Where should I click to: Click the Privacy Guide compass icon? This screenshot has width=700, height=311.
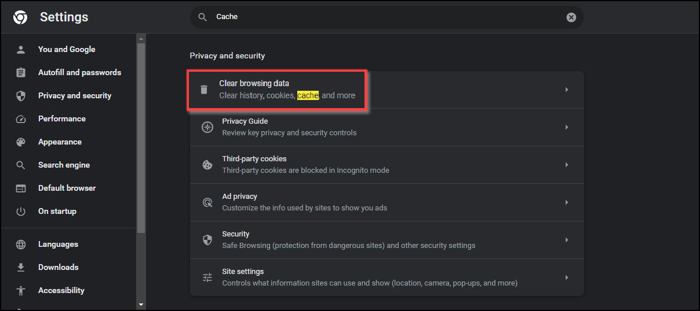click(x=207, y=127)
